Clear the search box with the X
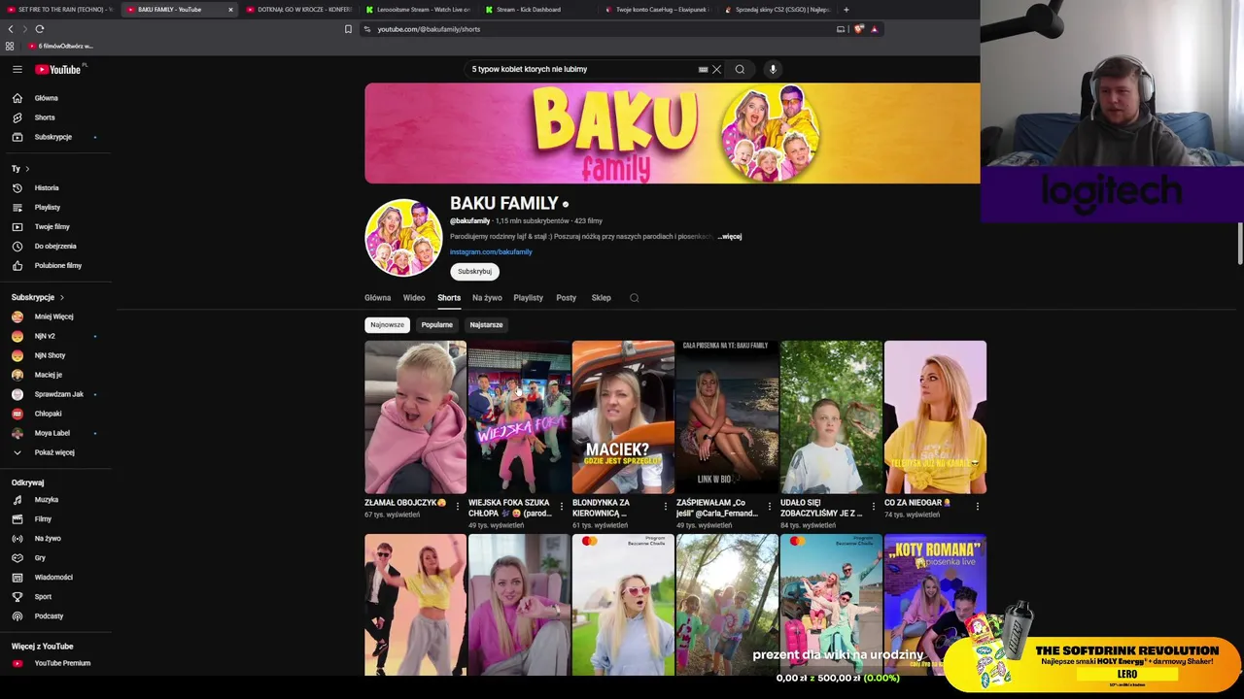 717,69
